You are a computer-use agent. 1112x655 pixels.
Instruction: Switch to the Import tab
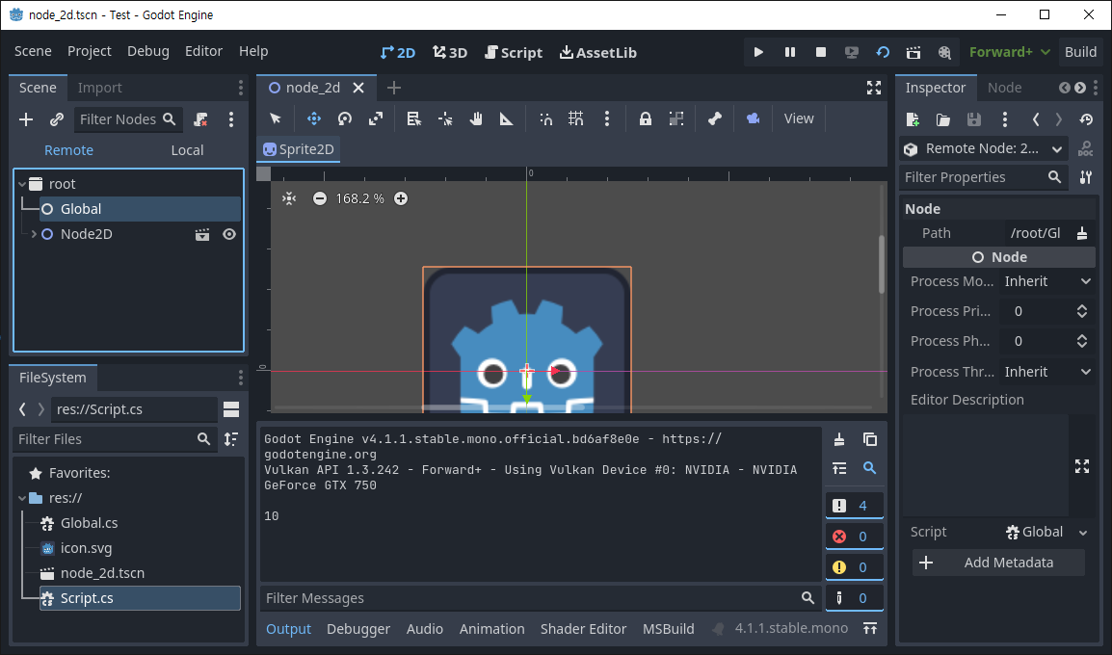pos(100,88)
